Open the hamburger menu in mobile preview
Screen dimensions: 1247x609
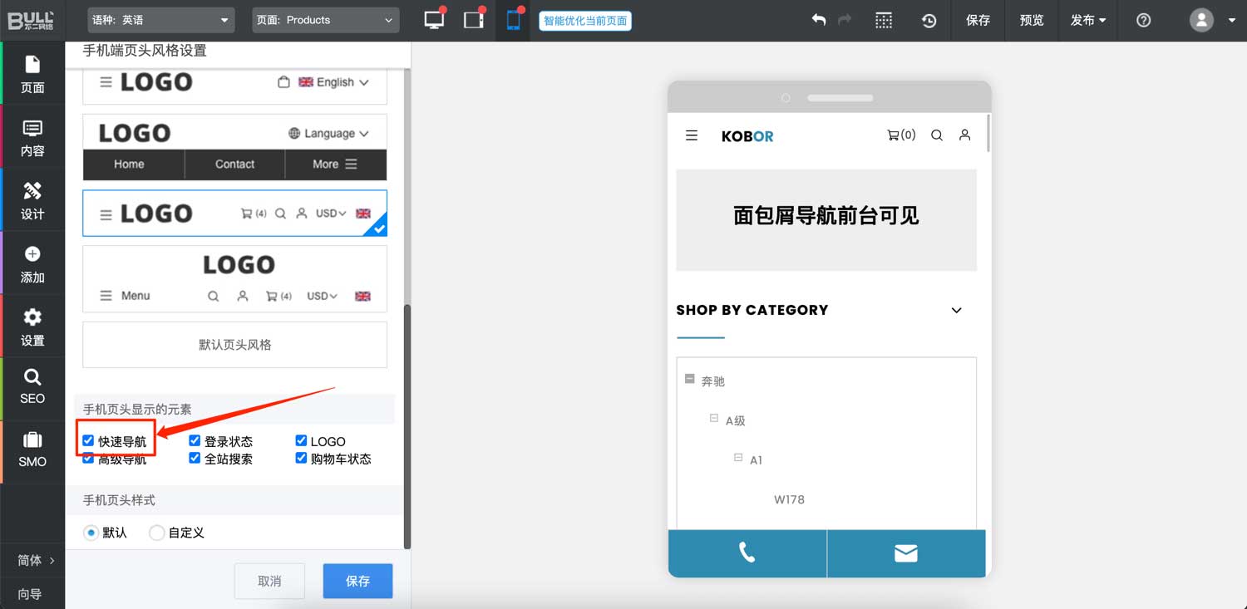[691, 135]
